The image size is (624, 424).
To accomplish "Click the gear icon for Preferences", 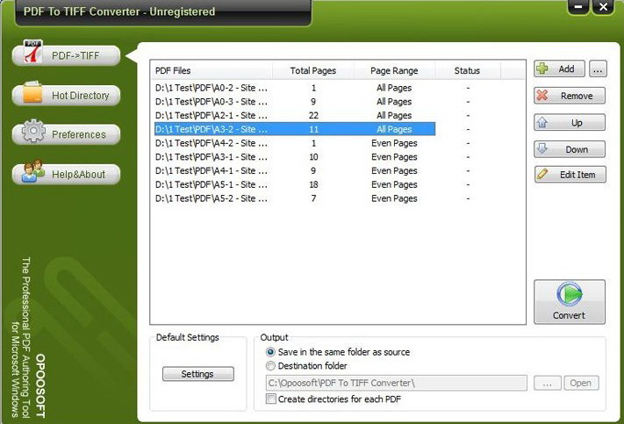I will [x=33, y=131].
